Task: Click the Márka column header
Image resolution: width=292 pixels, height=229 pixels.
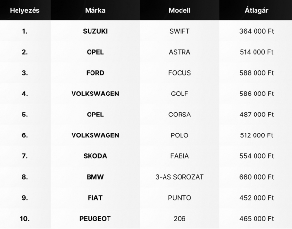Action: coord(95,10)
